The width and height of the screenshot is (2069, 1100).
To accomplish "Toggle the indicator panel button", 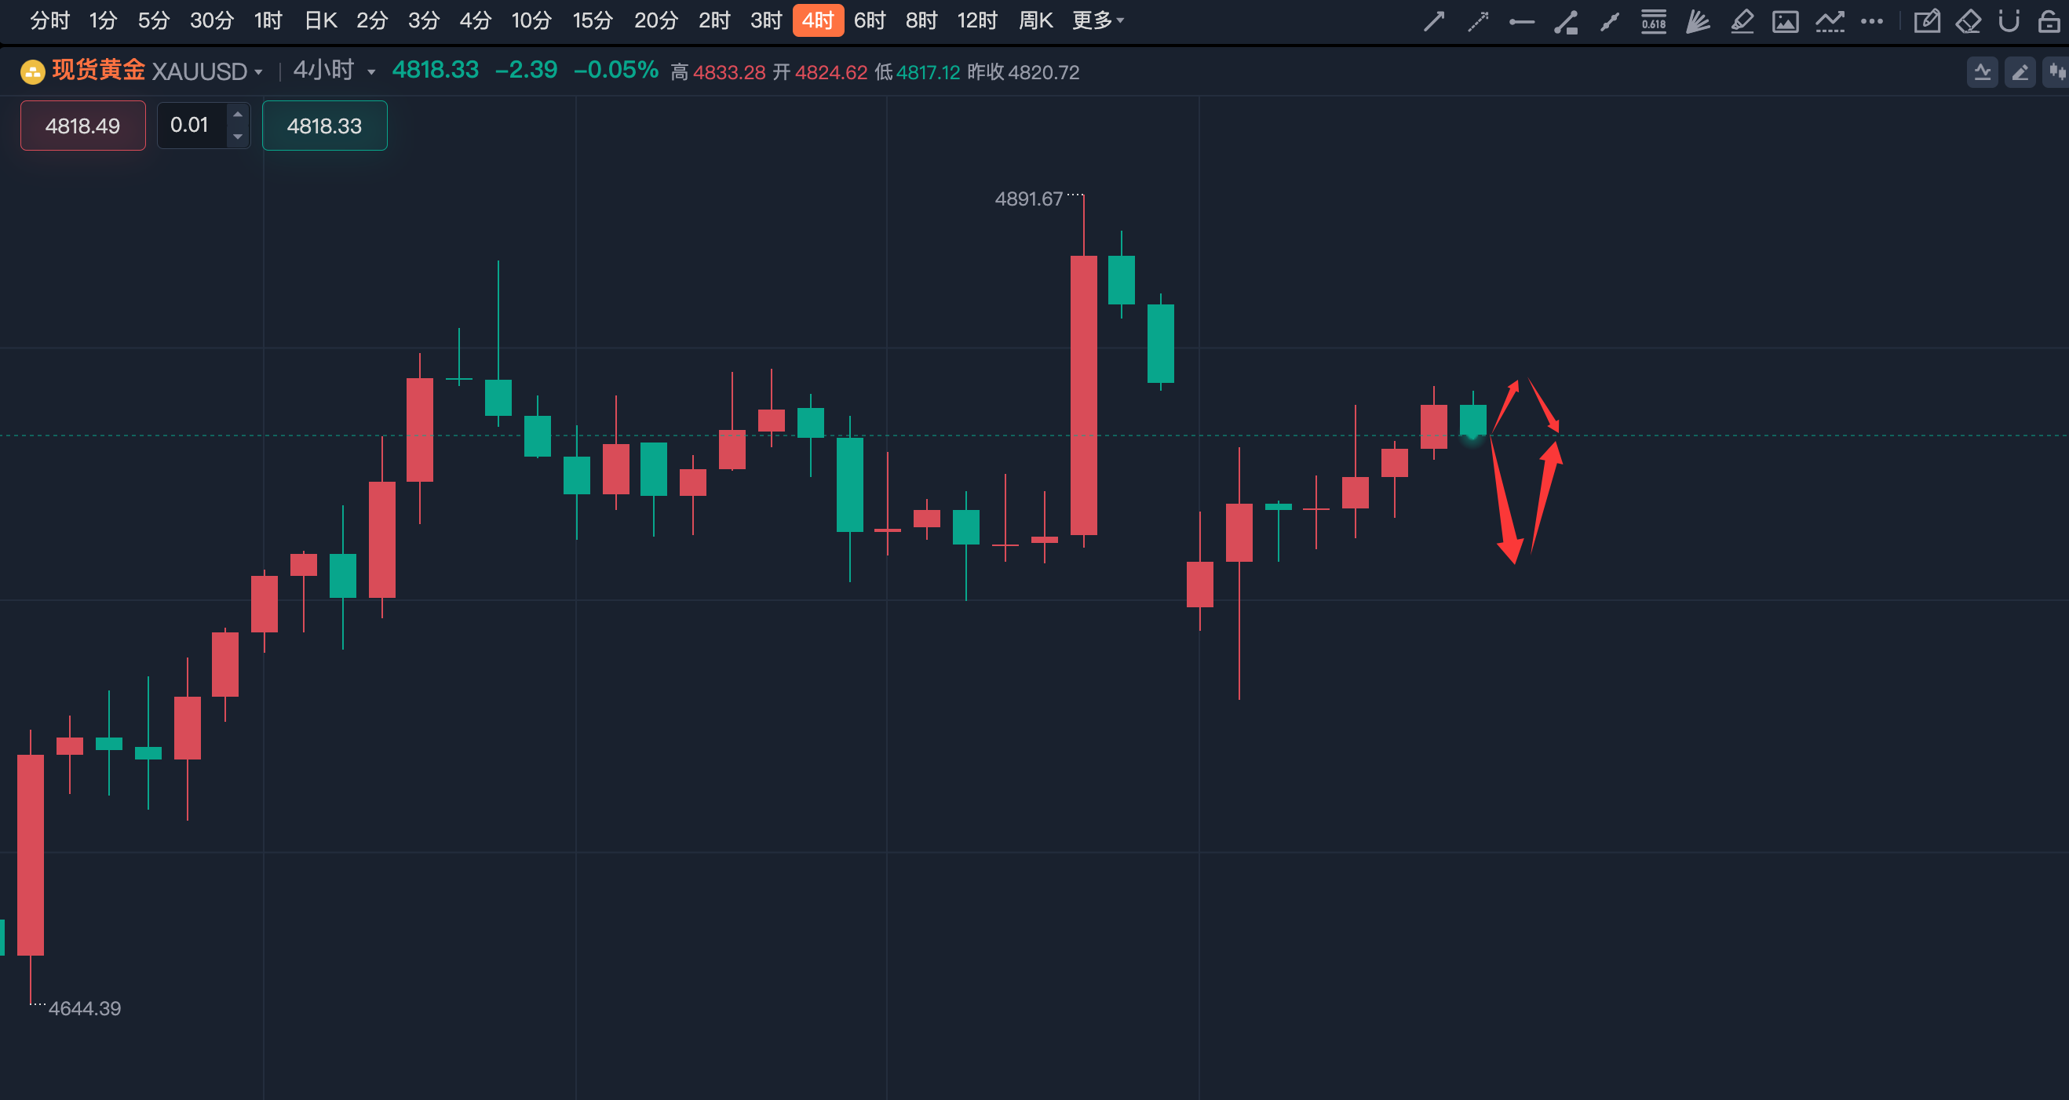I will pos(1982,72).
